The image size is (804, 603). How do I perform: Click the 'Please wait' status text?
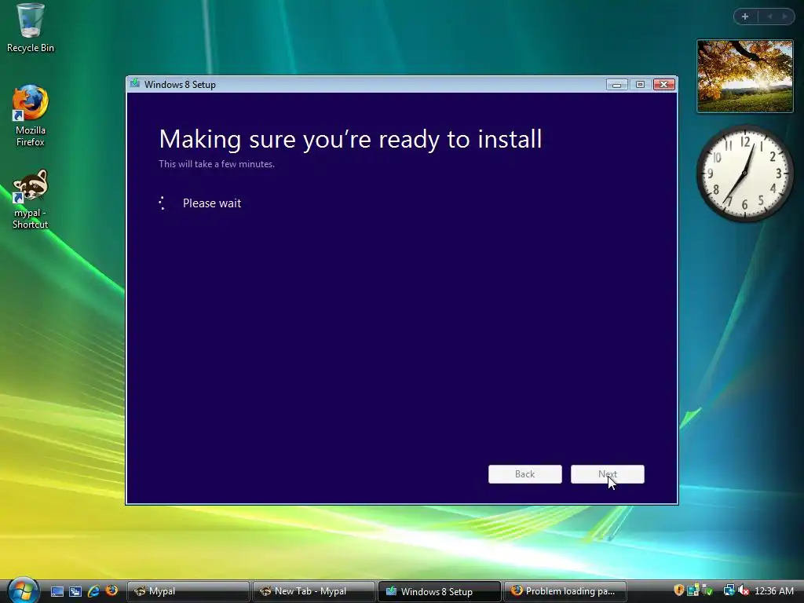(x=212, y=203)
